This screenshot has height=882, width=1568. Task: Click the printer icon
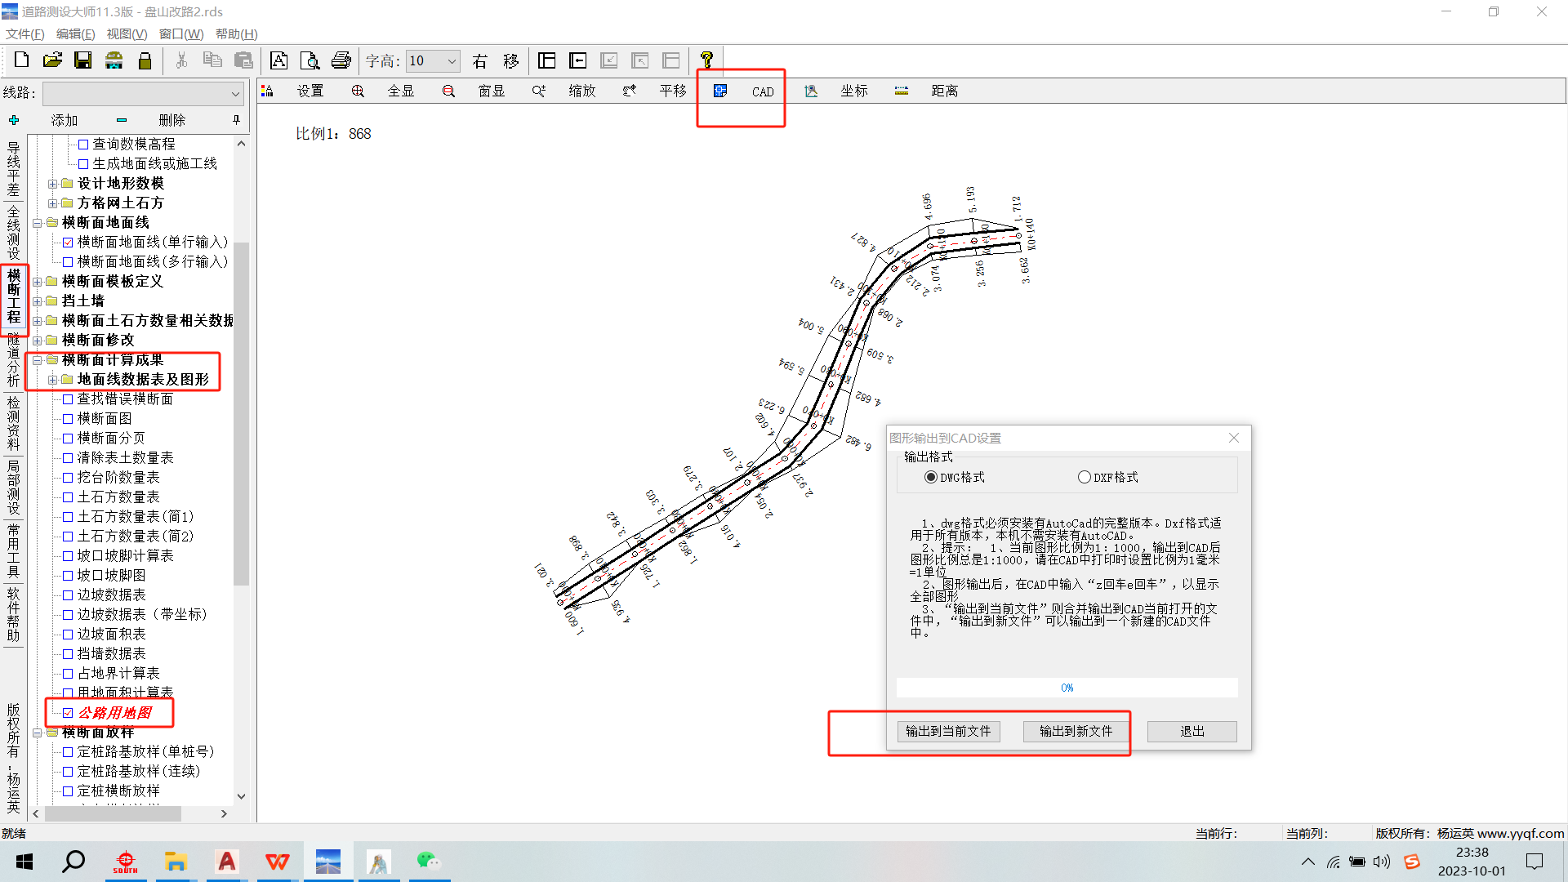pos(341,60)
